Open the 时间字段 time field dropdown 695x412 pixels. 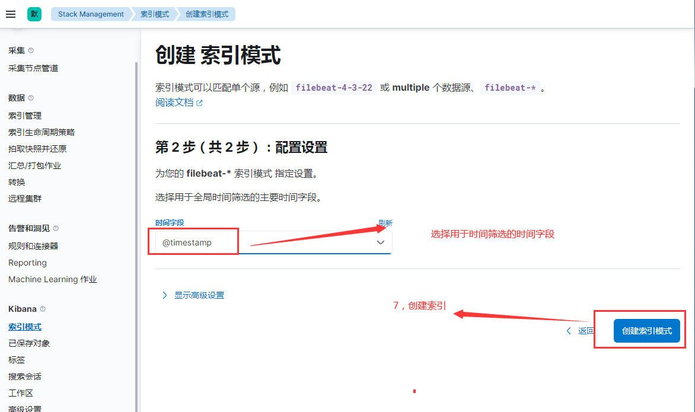point(380,241)
